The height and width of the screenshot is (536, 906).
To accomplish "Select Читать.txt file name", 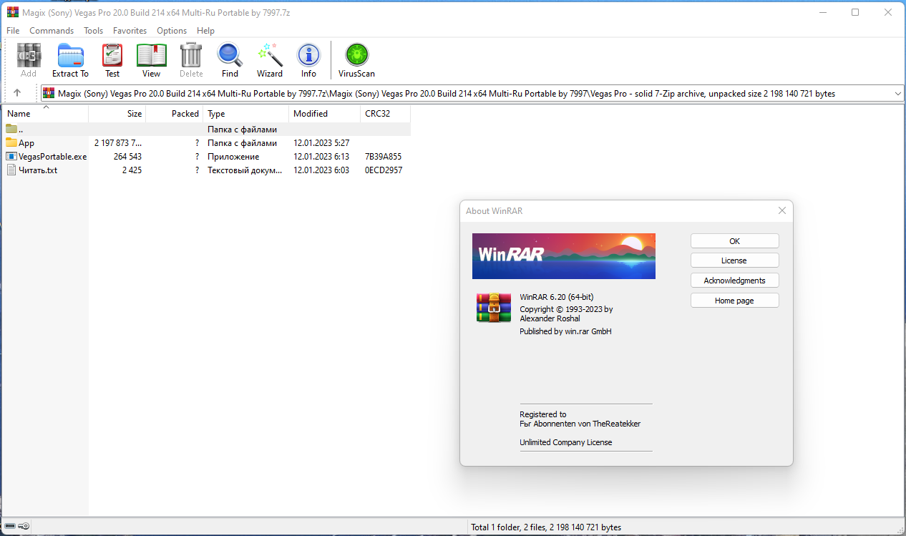I will 38,170.
